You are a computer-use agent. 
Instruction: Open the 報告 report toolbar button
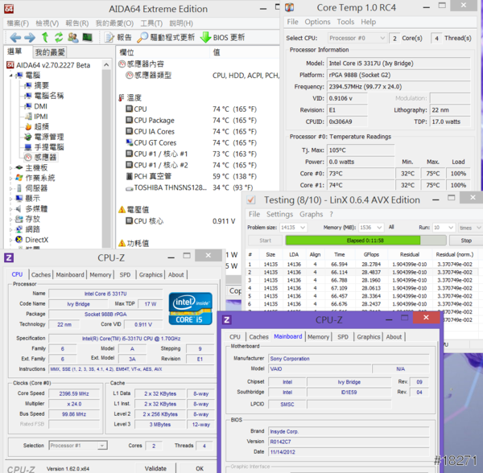pos(118,38)
